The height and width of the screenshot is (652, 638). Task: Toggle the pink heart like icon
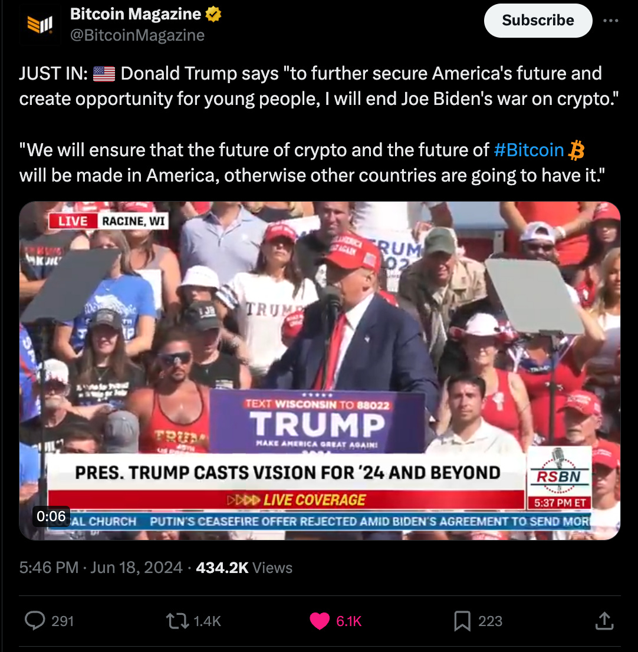point(320,621)
